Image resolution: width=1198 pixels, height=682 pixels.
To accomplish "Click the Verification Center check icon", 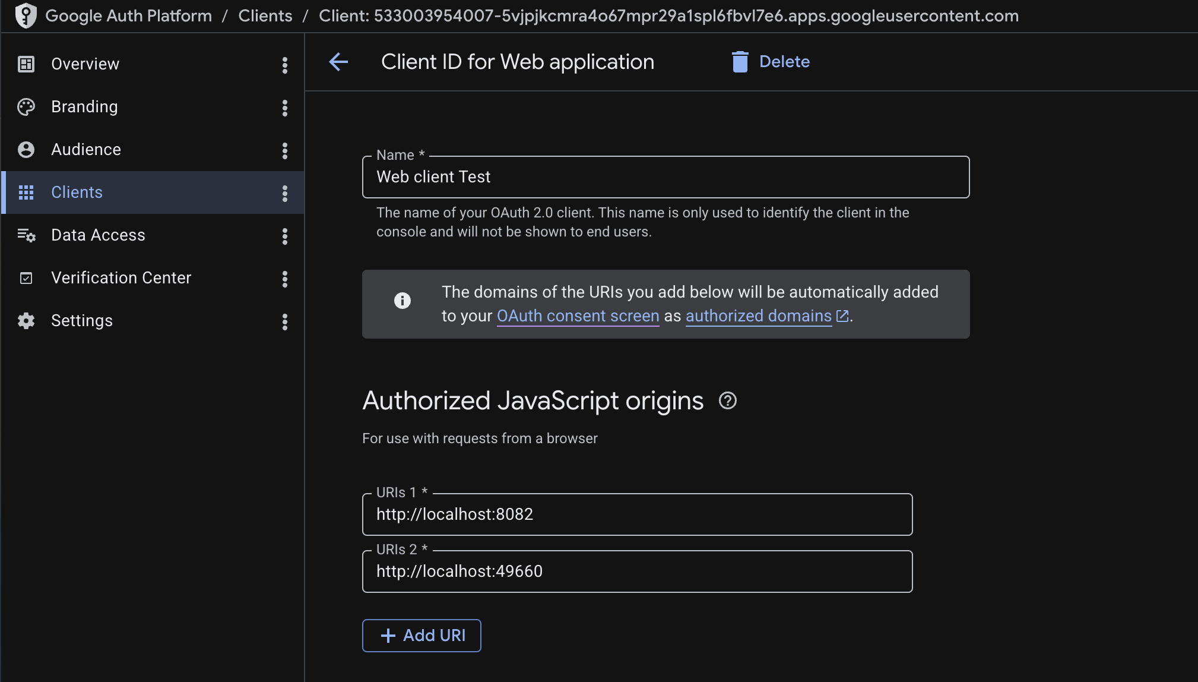I will click(x=26, y=278).
